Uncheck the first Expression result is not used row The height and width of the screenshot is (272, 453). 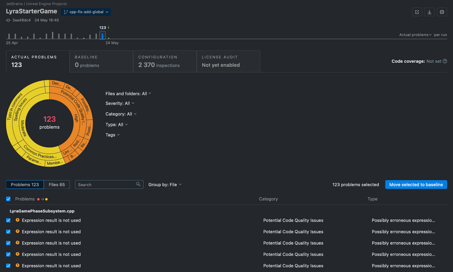pos(8,220)
